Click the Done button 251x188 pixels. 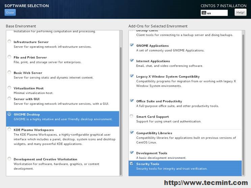coord(10,12)
